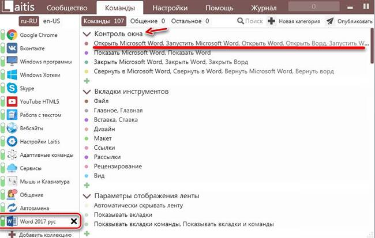Viewport: 375px width, 238px height.
Task: Toggle the Сервисы collection switch
Action: [x=3, y=168]
